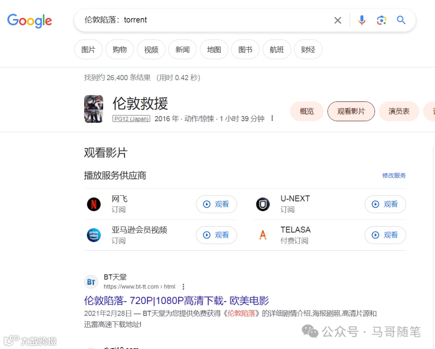Click the TELASA provider name
This screenshot has width=435, height=349.
coord(296,230)
